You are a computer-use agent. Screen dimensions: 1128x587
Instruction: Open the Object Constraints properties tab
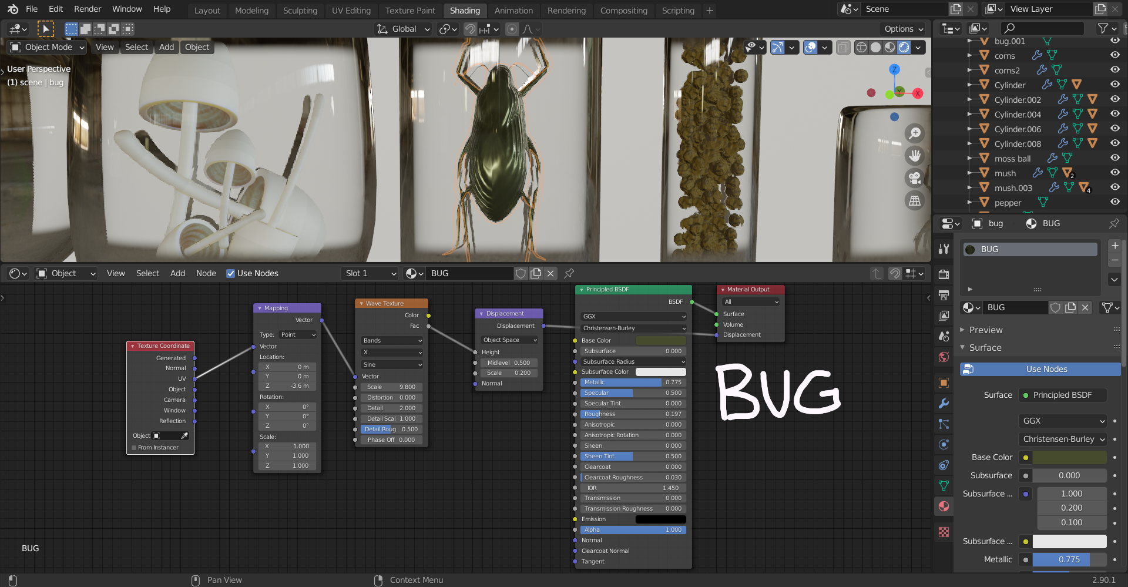coord(944,465)
